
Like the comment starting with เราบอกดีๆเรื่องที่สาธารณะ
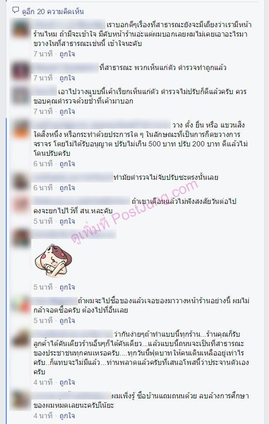pyautogui.click(x=67, y=54)
